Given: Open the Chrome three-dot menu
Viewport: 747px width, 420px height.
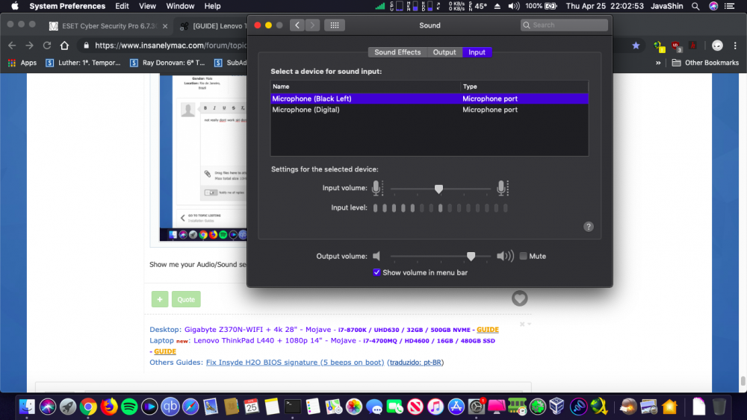Looking at the screenshot, I should coord(735,46).
